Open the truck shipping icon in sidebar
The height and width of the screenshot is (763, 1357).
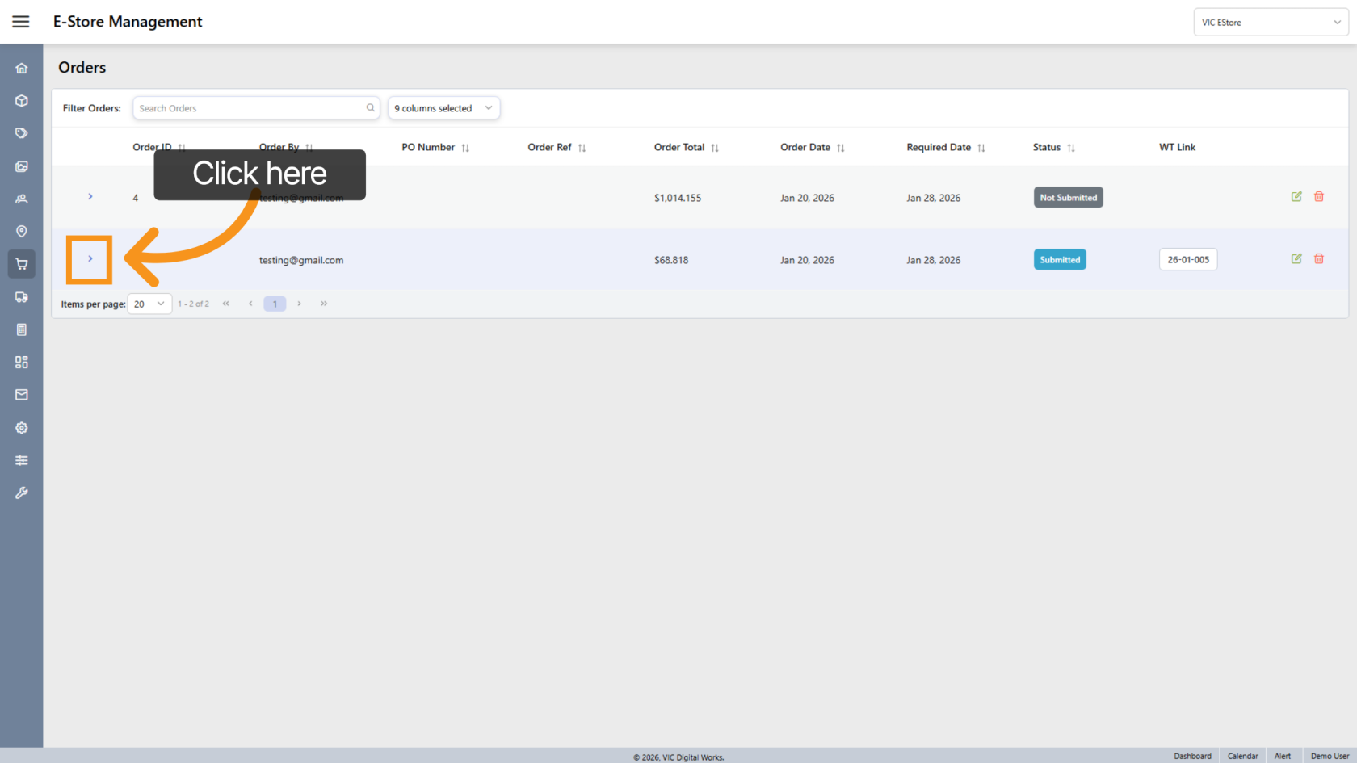coord(22,297)
